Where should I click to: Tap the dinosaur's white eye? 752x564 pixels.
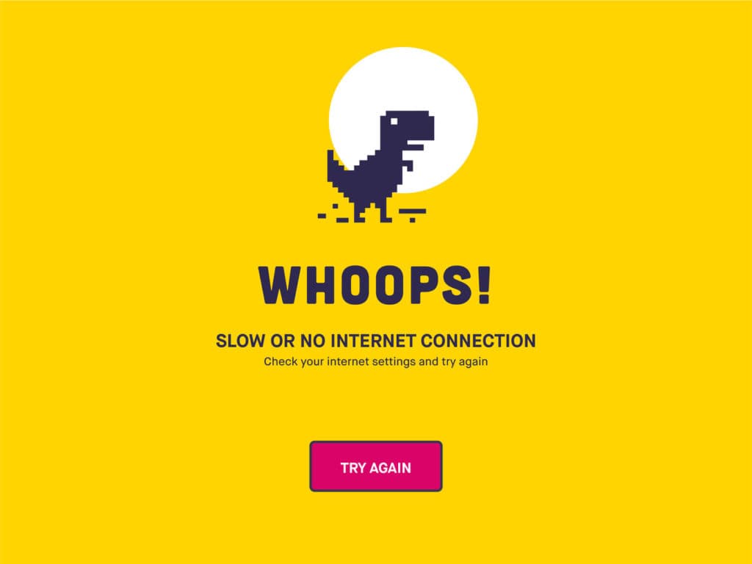tap(394, 122)
